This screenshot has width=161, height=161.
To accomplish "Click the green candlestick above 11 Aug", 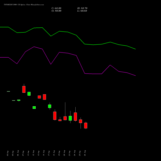I will pos(29,94).
